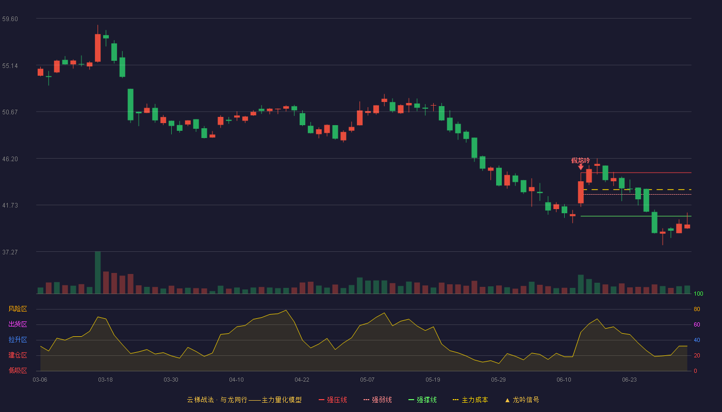Click the 37.27 price axis label

(10, 252)
